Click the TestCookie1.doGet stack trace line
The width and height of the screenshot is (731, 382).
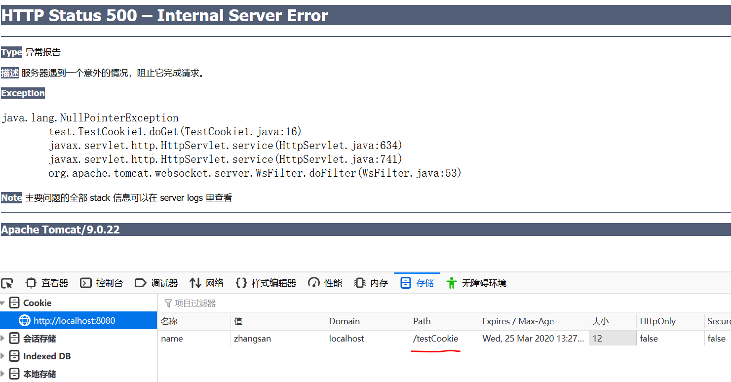[x=175, y=132]
